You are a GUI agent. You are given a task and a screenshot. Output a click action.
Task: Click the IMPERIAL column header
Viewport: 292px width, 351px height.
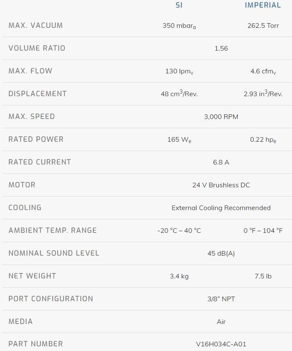263,5
